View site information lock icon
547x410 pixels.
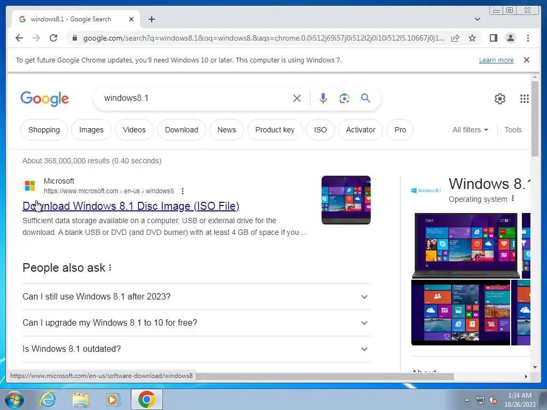coord(75,38)
